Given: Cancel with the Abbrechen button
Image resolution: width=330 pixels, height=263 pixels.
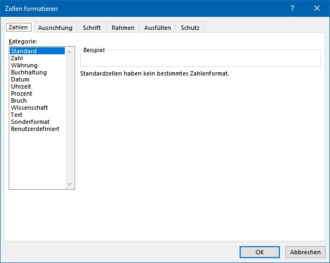Looking at the screenshot, I should click(305, 252).
